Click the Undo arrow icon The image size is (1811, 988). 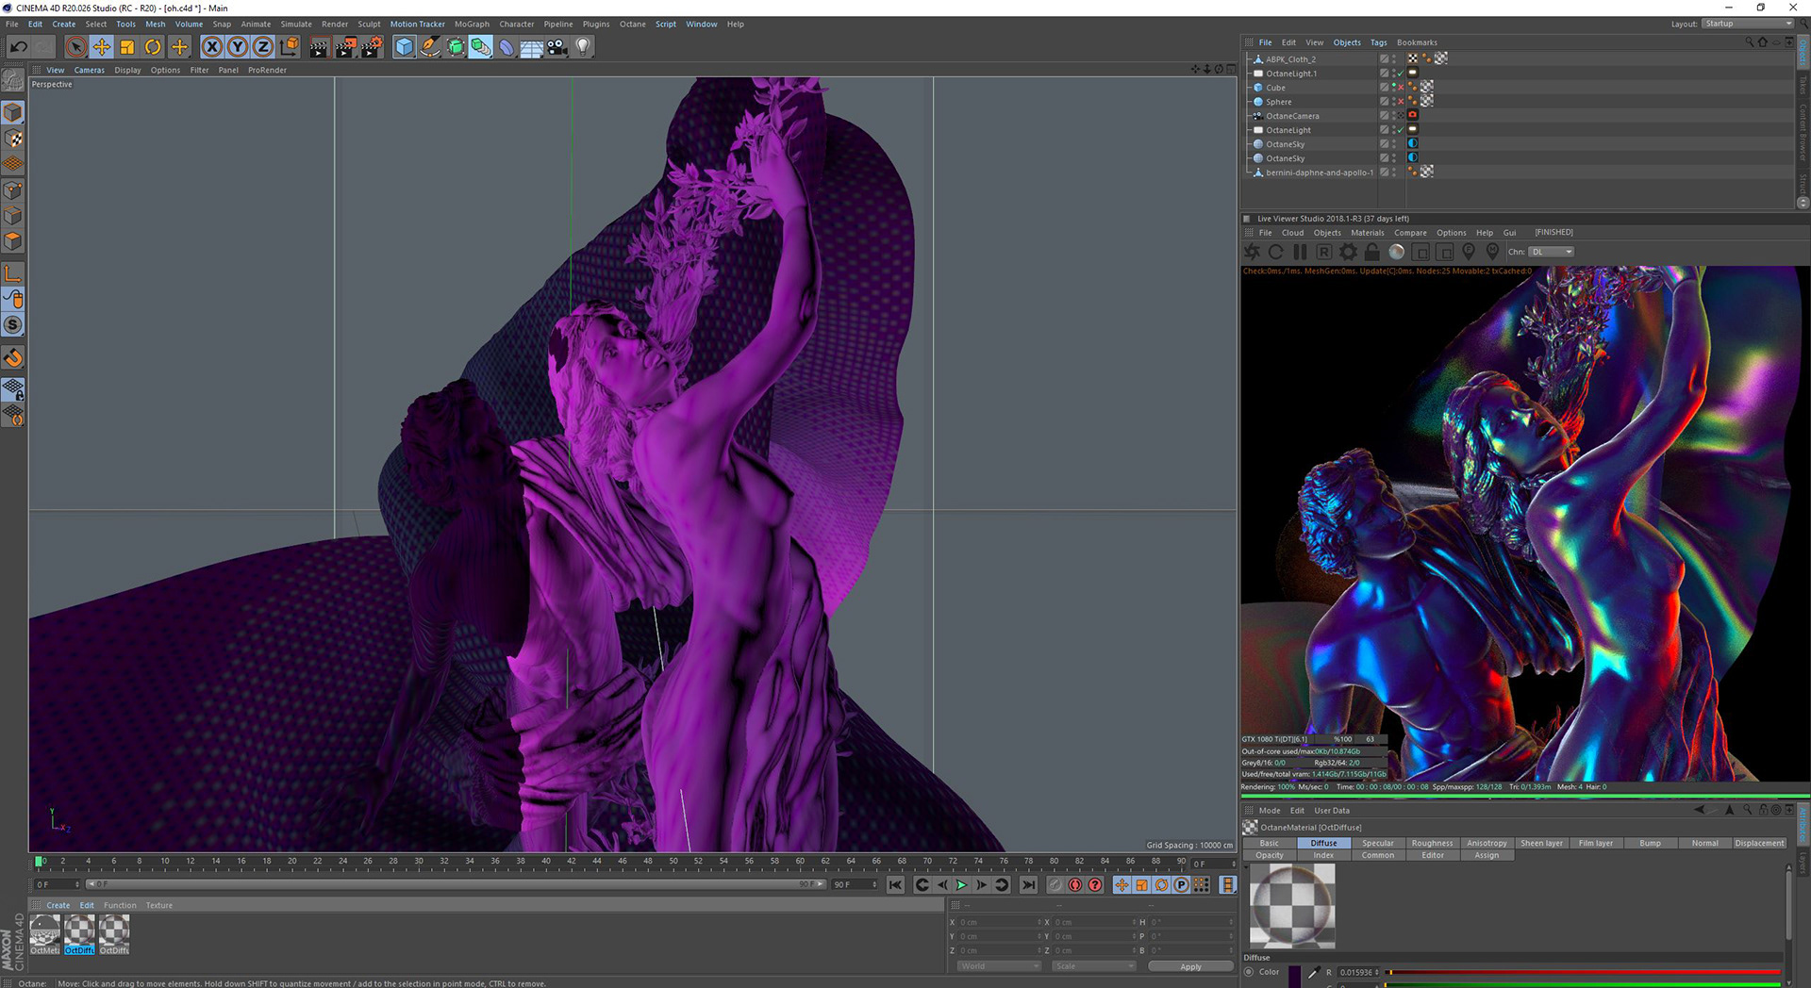(19, 47)
